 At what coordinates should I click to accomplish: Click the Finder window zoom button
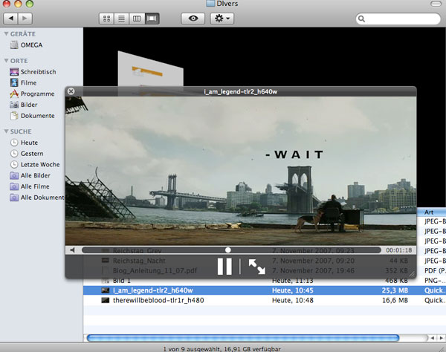[29, 4]
